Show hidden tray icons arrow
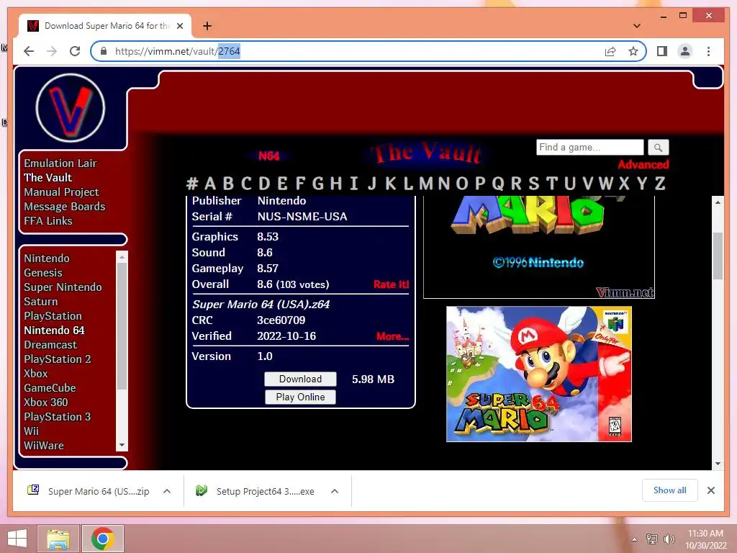737x553 pixels. (635, 539)
